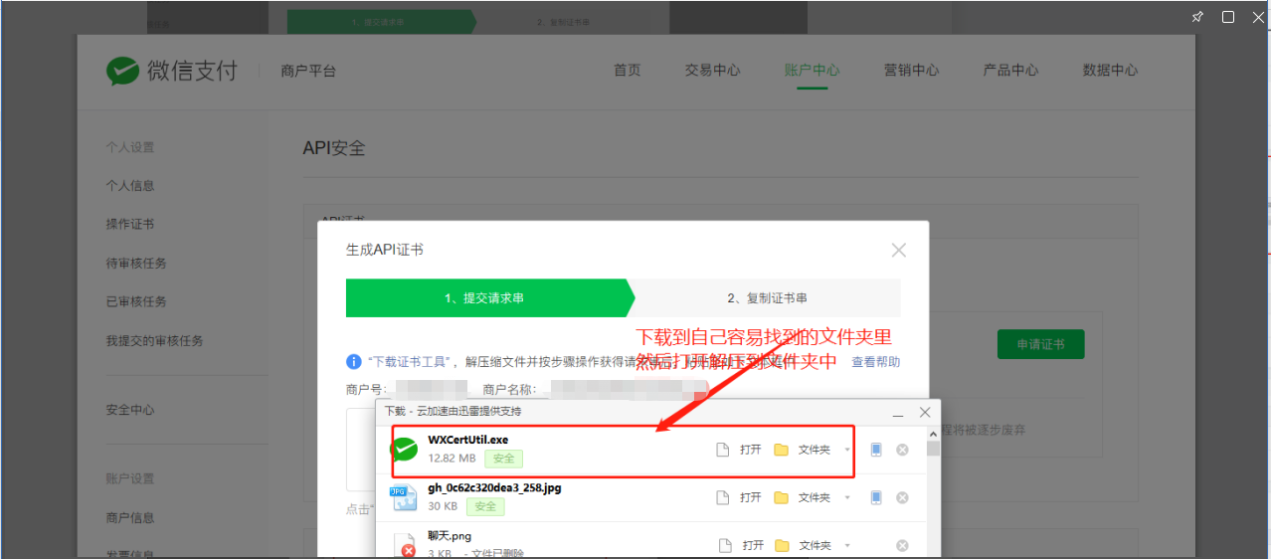Screen dimensions: 1271x559
Task: Remove WXCertUtil.exe with its gray X icon
Action: pyautogui.click(x=902, y=450)
